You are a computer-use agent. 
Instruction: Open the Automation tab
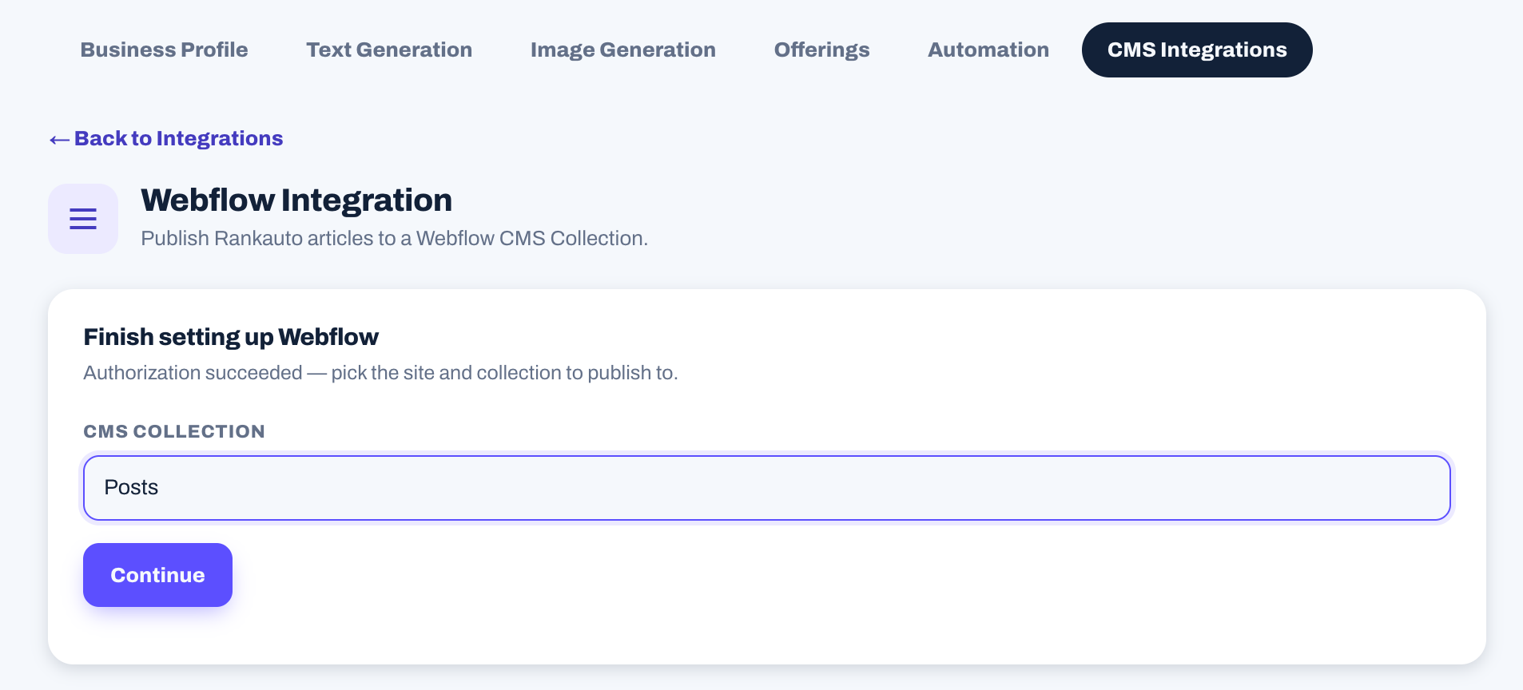[x=988, y=50]
